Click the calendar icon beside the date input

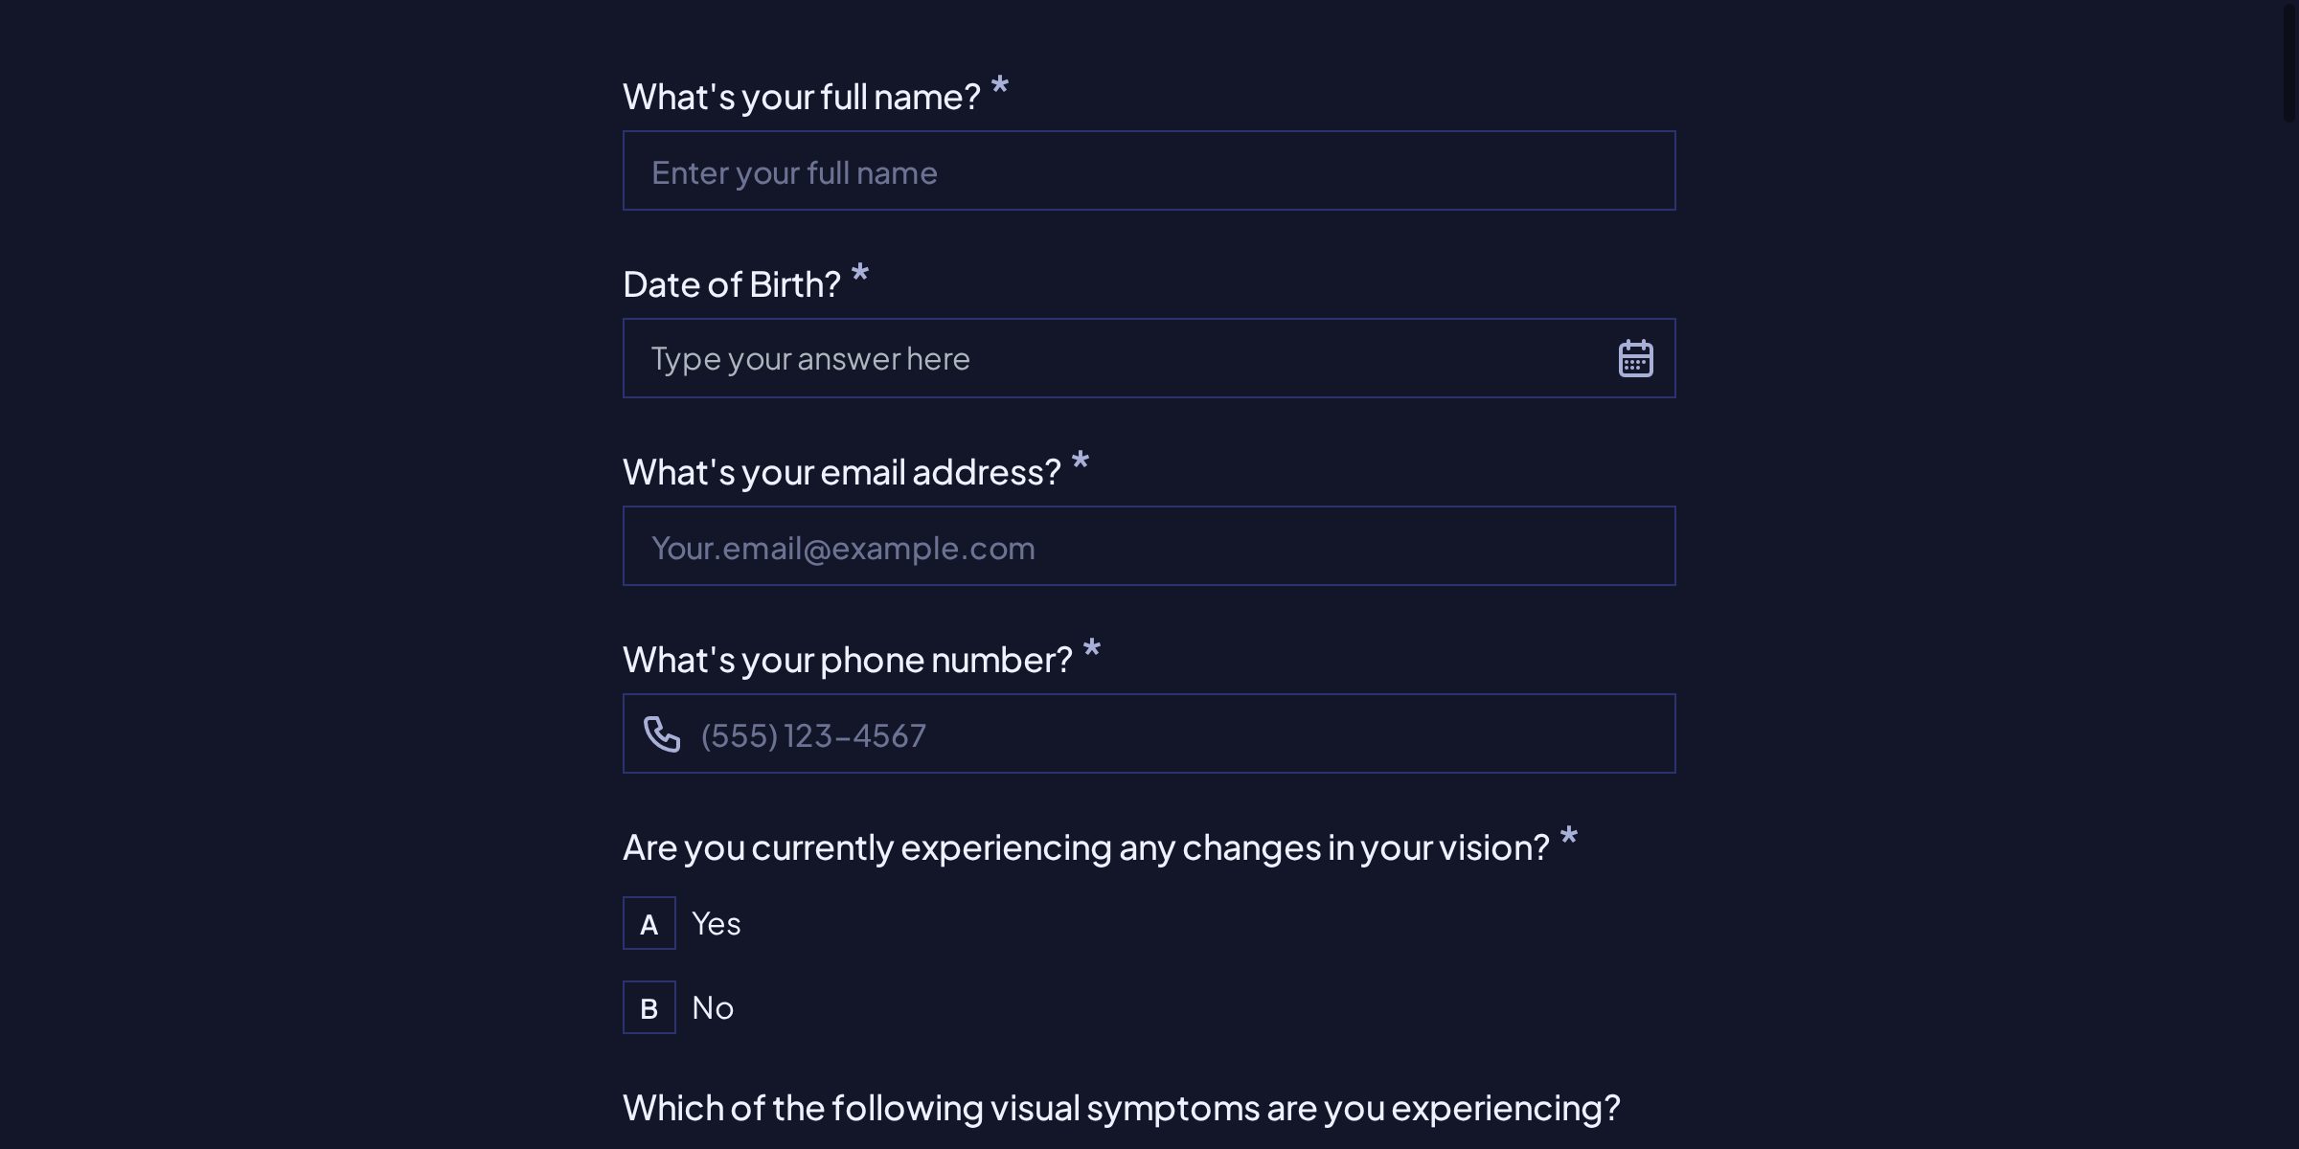click(x=1635, y=356)
